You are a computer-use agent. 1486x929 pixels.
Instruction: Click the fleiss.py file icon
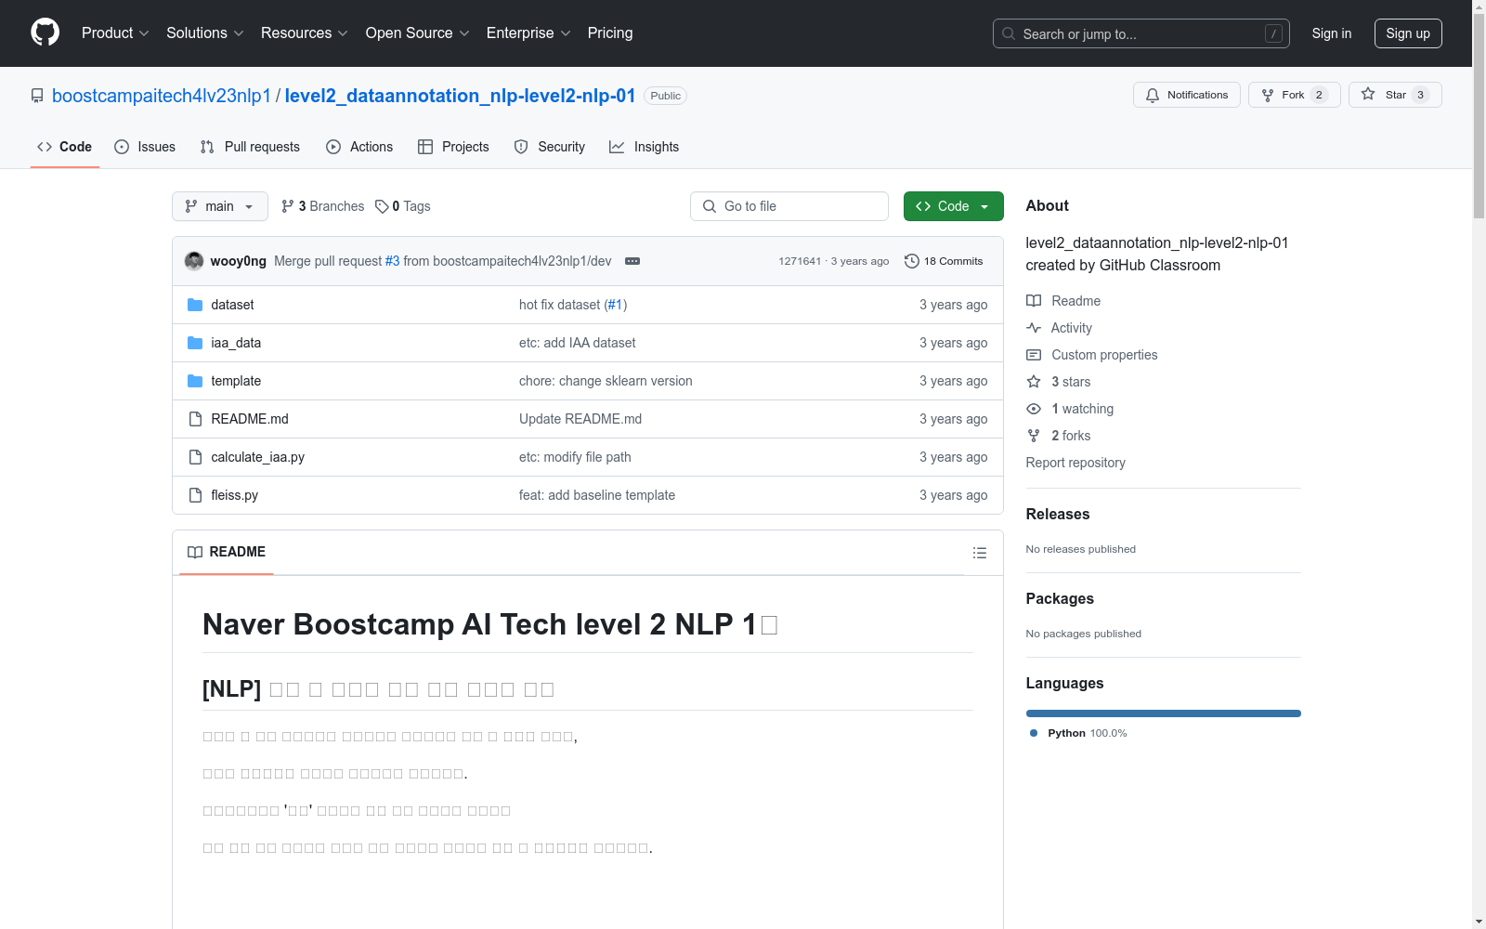pos(195,495)
